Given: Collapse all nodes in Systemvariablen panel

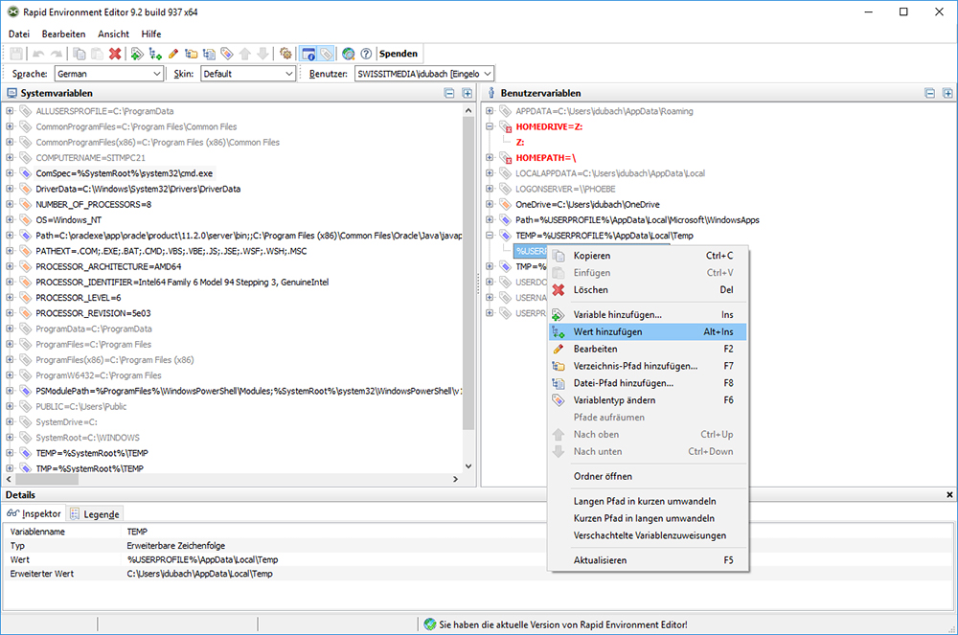Looking at the screenshot, I should point(449,94).
